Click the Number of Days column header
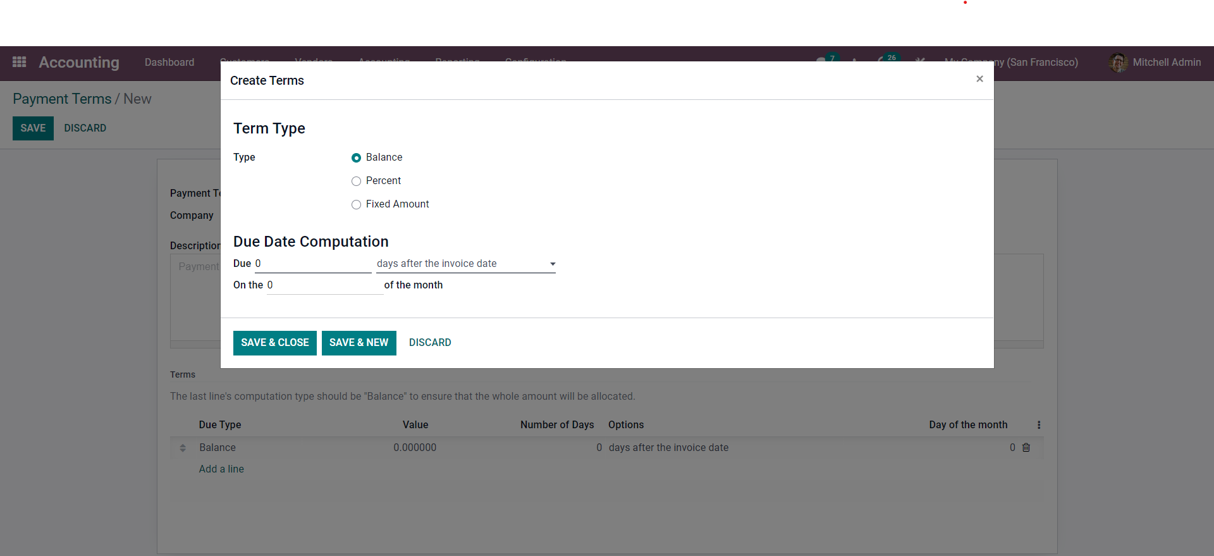 (557, 425)
